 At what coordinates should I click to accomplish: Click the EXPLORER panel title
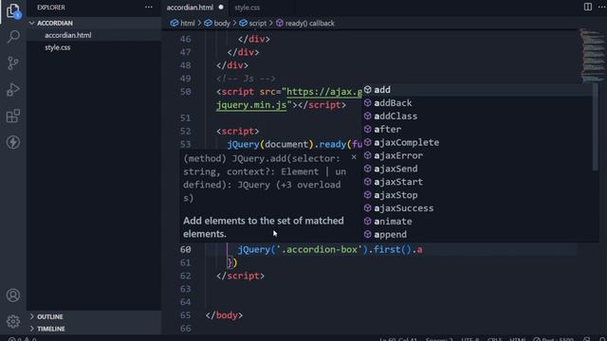click(51, 8)
